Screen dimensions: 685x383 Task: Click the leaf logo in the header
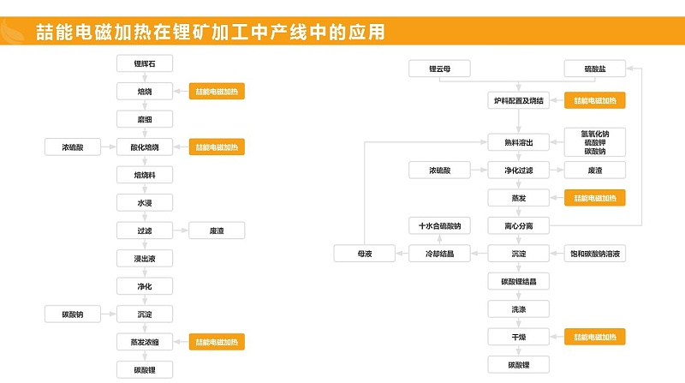[x=15, y=33]
